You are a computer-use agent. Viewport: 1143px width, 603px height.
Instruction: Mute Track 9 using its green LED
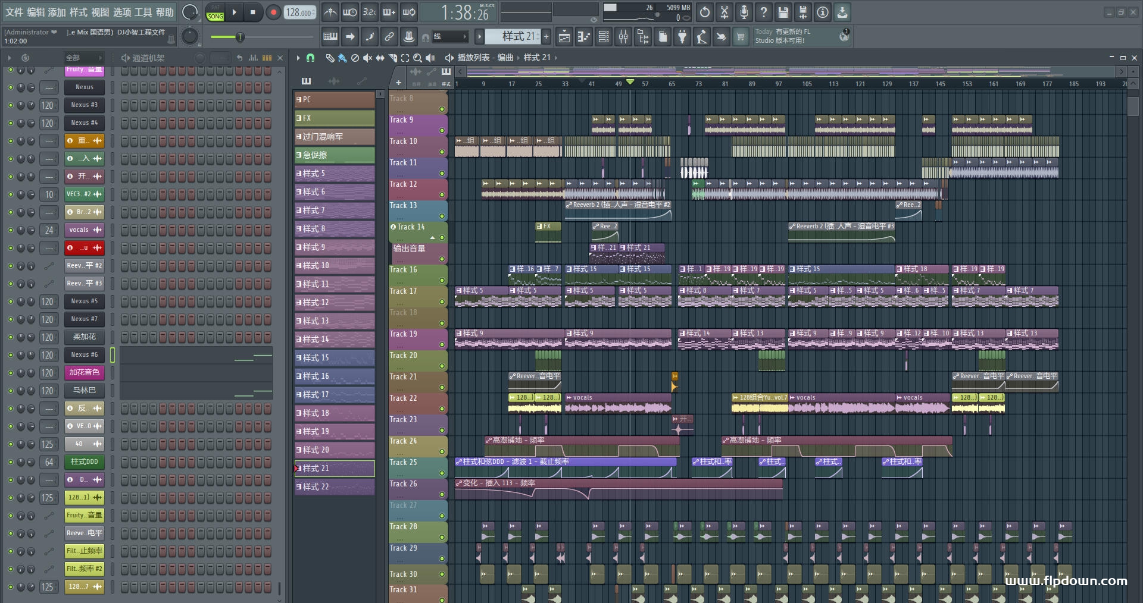coord(442,131)
